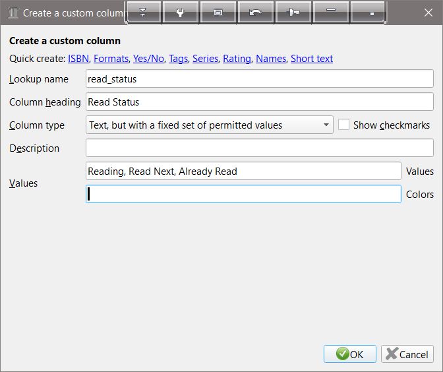This screenshot has width=443, height=372.
Task: Click the double-chevron down toolbar icon
Action: [142, 13]
